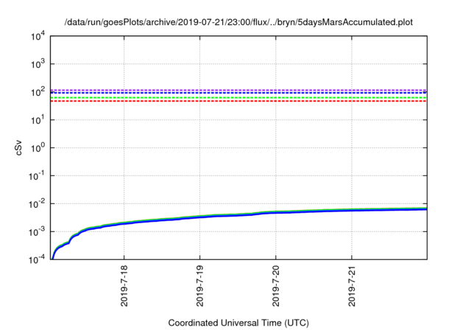Click the 10^4 y-axis tick label
The image size is (471, 330).
point(38,36)
